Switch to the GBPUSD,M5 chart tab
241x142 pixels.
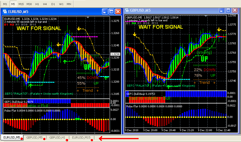coord(34,137)
